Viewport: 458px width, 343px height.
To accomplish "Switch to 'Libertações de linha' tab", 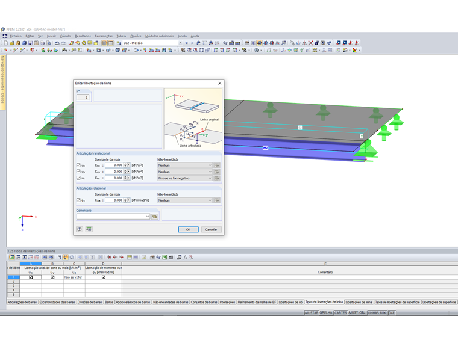I will pyautogui.click(x=359, y=302).
